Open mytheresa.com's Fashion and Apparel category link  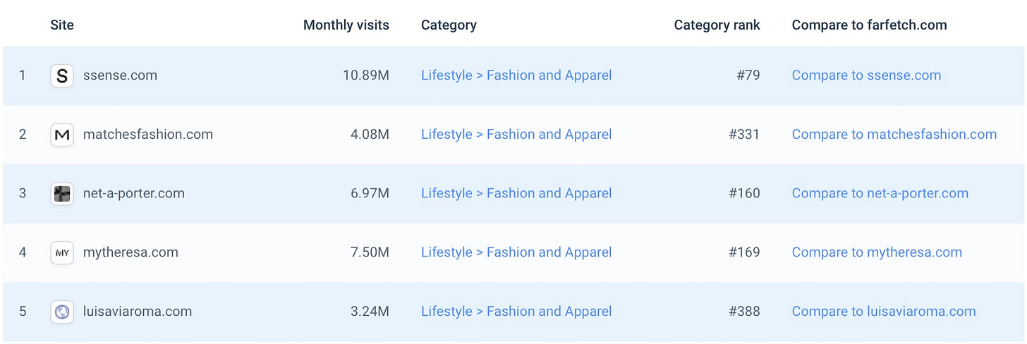click(516, 252)
